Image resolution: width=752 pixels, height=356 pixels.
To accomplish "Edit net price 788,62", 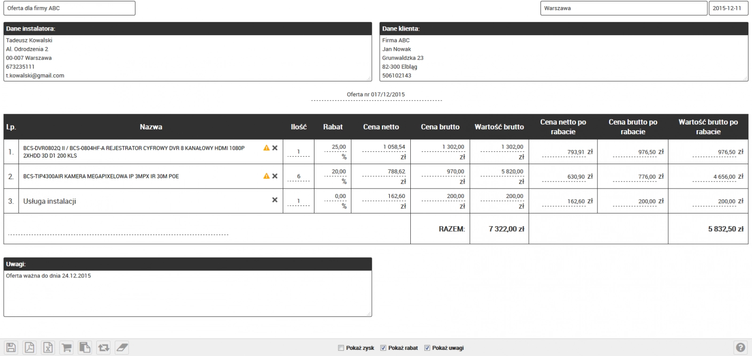I will point(384,172).
